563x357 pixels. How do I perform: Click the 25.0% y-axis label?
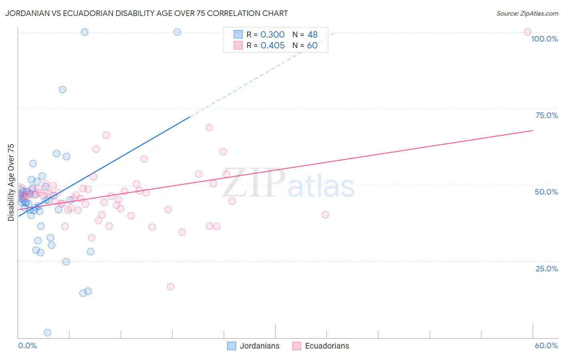tap(547, 269)
